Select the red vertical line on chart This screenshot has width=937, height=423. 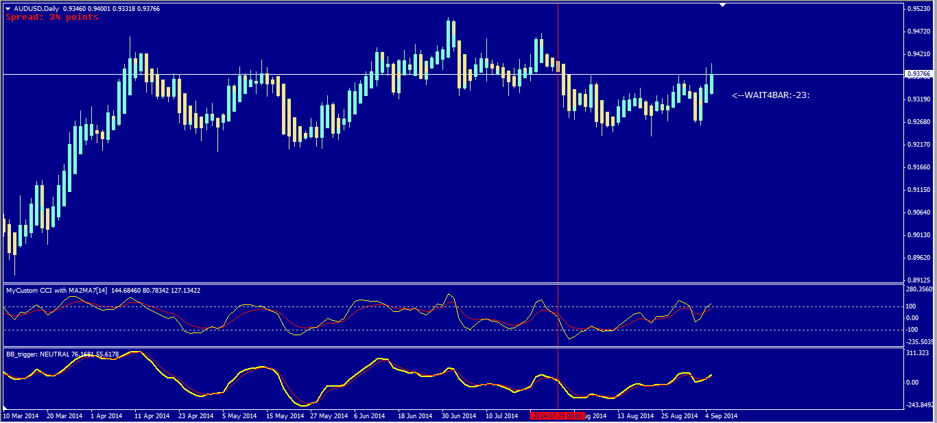[x=558, y=171]
